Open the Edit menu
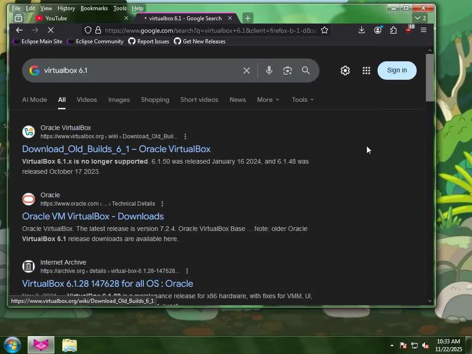 click(30, 8)
